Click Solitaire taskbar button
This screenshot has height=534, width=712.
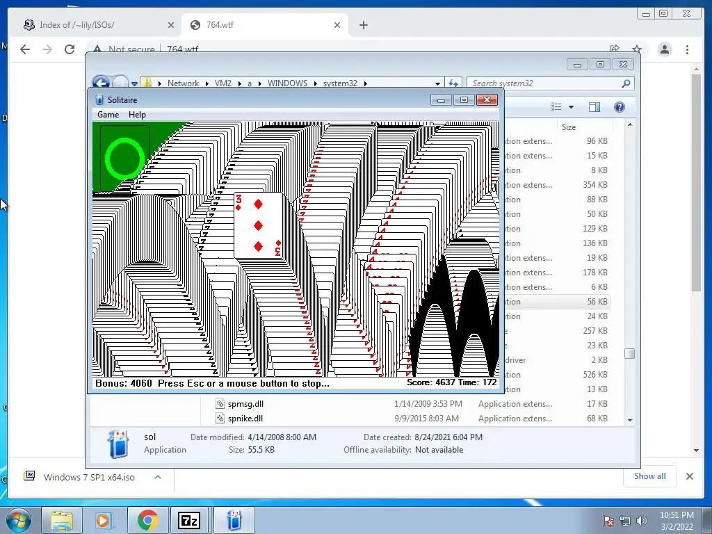(x=234, y=520)
